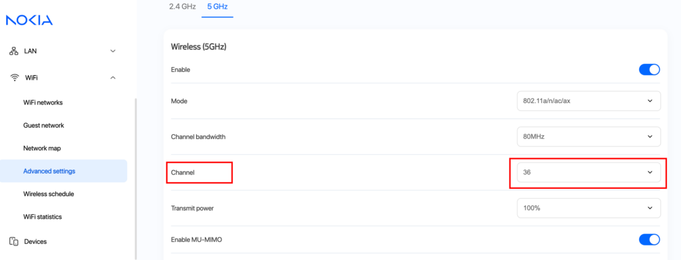This screenshot has height=260, width=681.
Task: Switch to the 2.4 GHz tab
Action: 182,7
